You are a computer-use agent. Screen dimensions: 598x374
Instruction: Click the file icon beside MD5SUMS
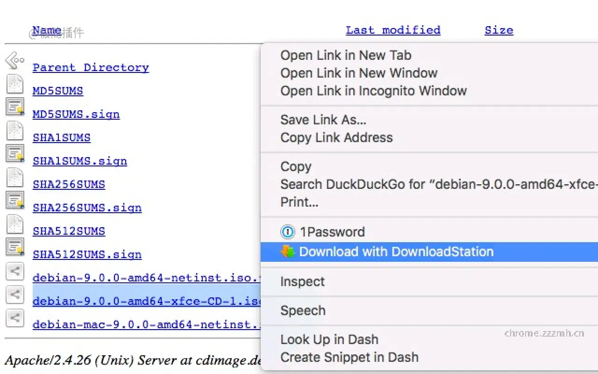click(x=14, y=84)
